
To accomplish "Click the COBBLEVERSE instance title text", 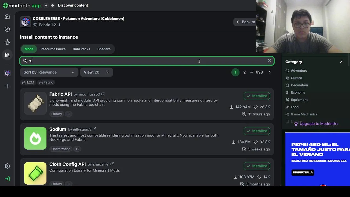I will click(x=78, y=19).
